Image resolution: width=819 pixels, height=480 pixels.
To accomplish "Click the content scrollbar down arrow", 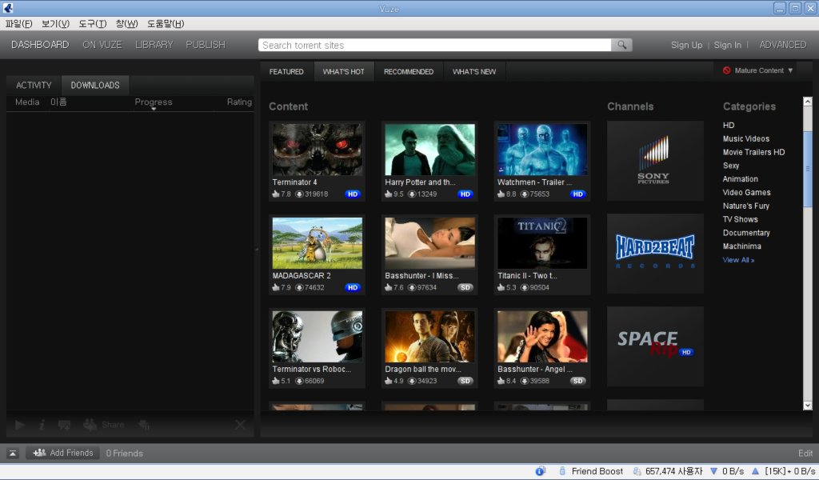I will (x=808, y=406).
